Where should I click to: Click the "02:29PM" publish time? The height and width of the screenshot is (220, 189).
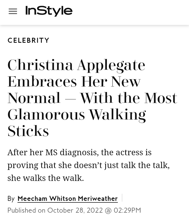tap(127, 210)
